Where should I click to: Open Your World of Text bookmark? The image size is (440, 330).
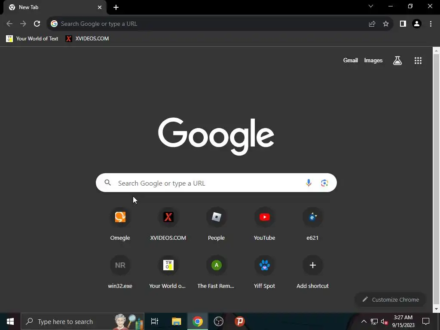pos(32,39)
